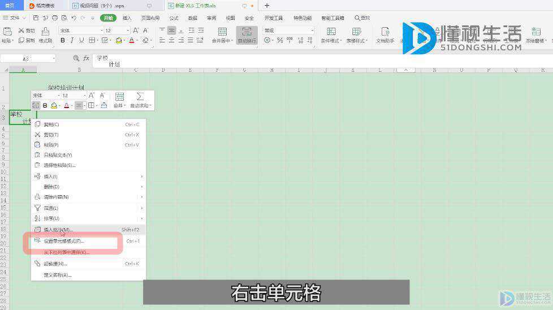
Task: Choose Copy (复制) in the context menu
Action: click(89, 124)
